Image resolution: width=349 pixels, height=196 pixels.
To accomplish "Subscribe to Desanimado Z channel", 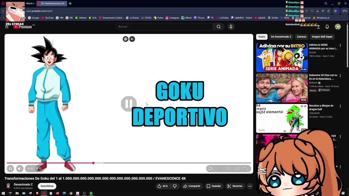I will pos(47,186).
